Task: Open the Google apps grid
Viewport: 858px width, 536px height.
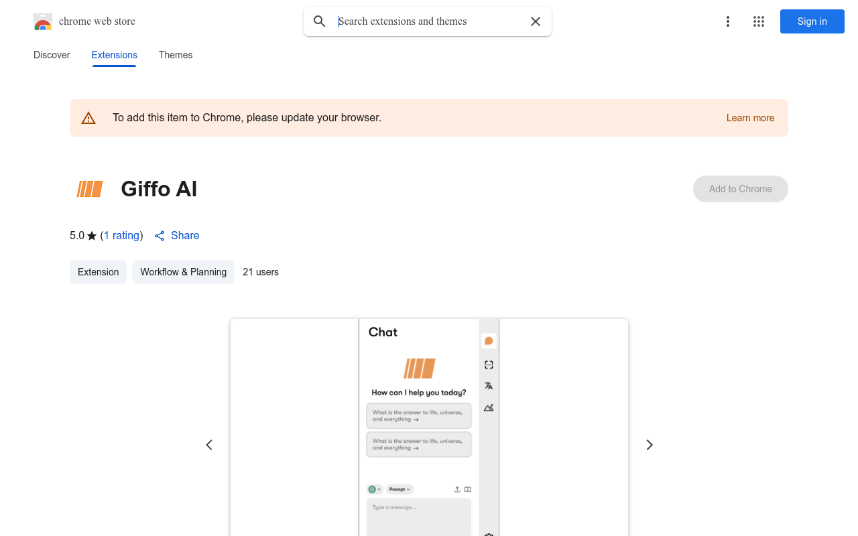Action: tap(759, 21)
